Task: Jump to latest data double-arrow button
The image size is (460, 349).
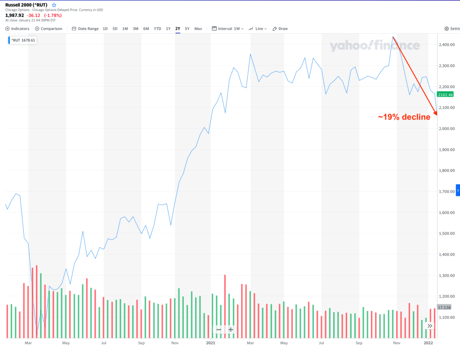Action: [x=430, y=326]
